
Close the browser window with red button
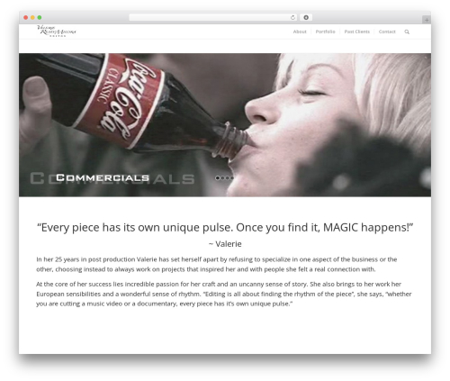pyautogui.click(x=26, y=18)
